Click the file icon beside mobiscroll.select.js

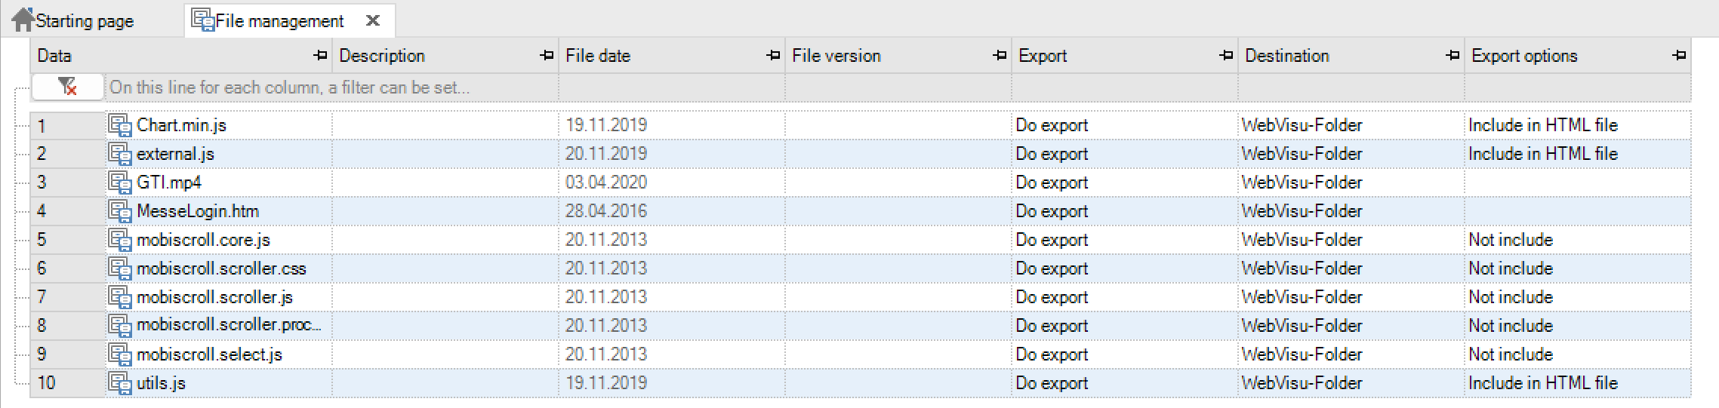click(x=120, y=354)
